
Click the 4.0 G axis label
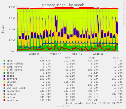(x=12, y=7)
